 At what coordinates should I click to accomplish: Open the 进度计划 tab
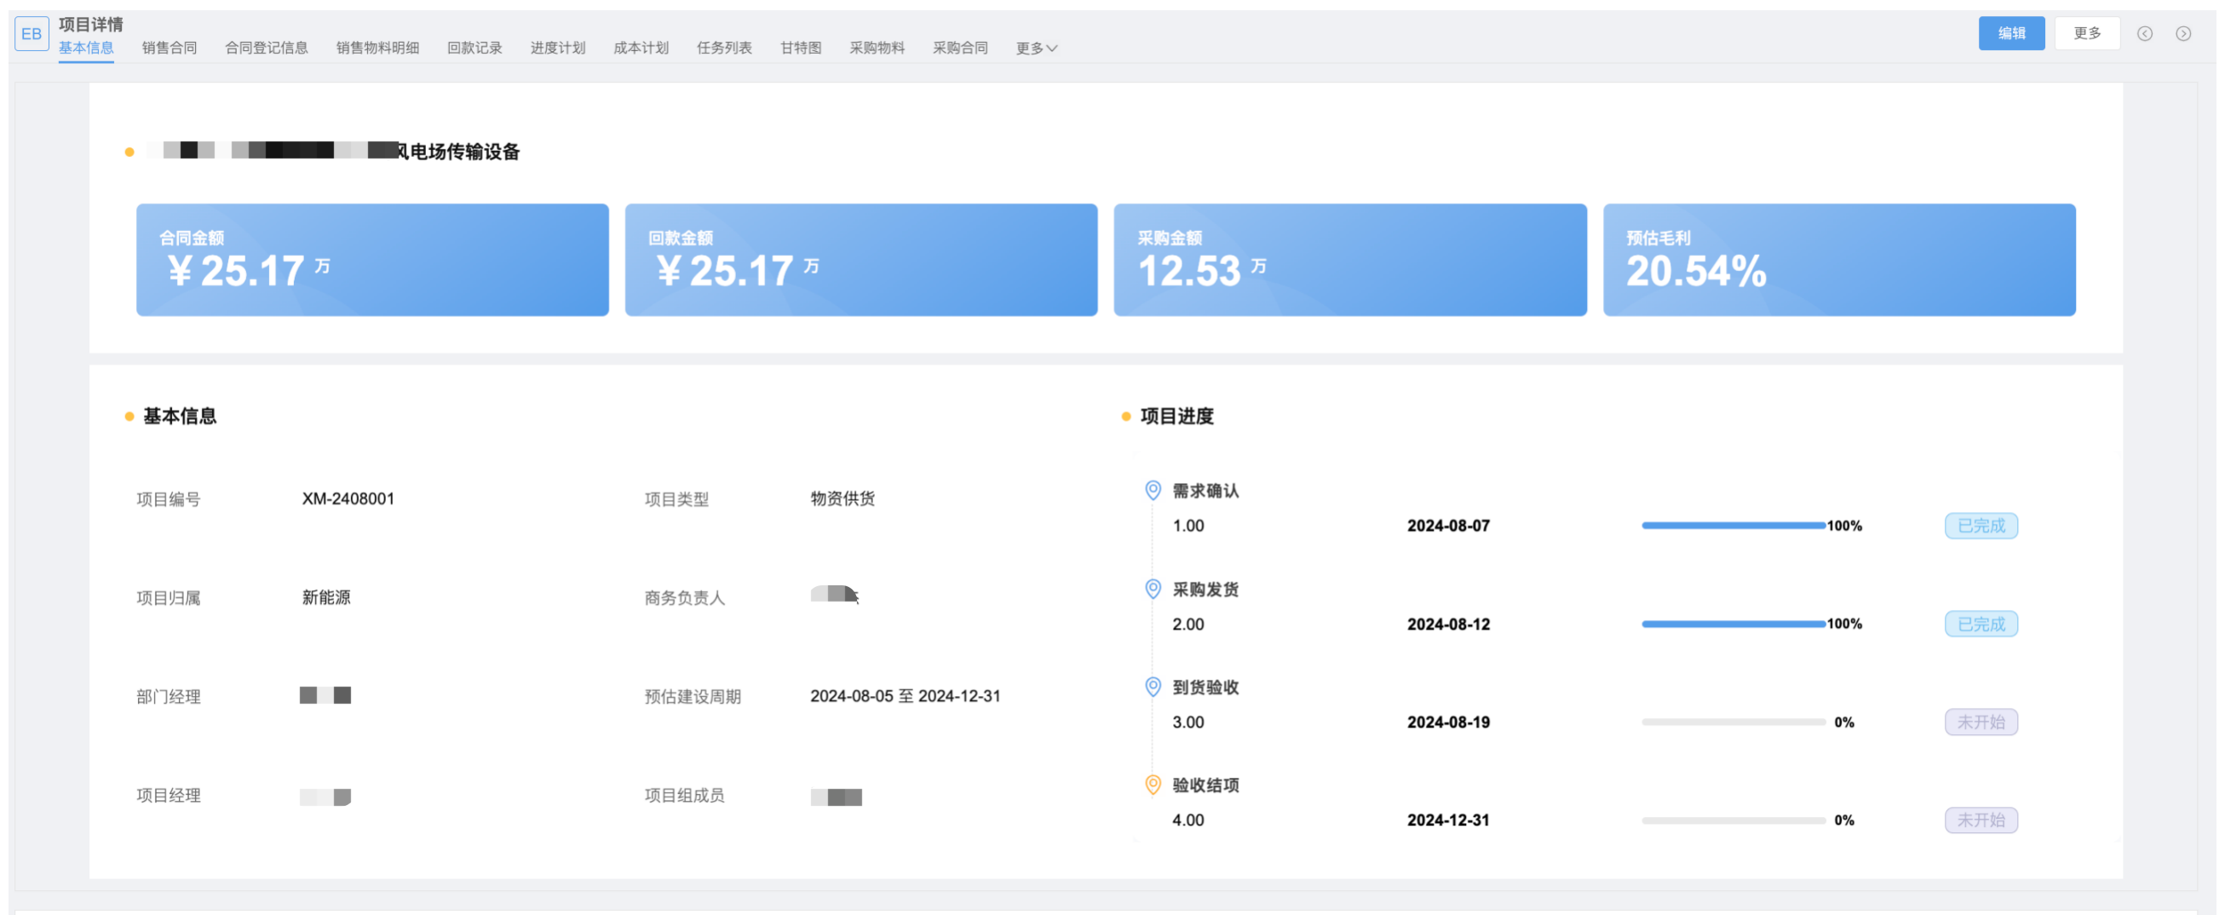coord(558,49)
